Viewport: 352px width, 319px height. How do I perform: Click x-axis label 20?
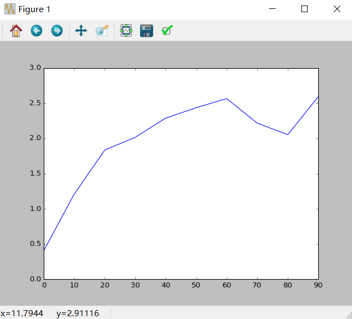click(105, 285)
